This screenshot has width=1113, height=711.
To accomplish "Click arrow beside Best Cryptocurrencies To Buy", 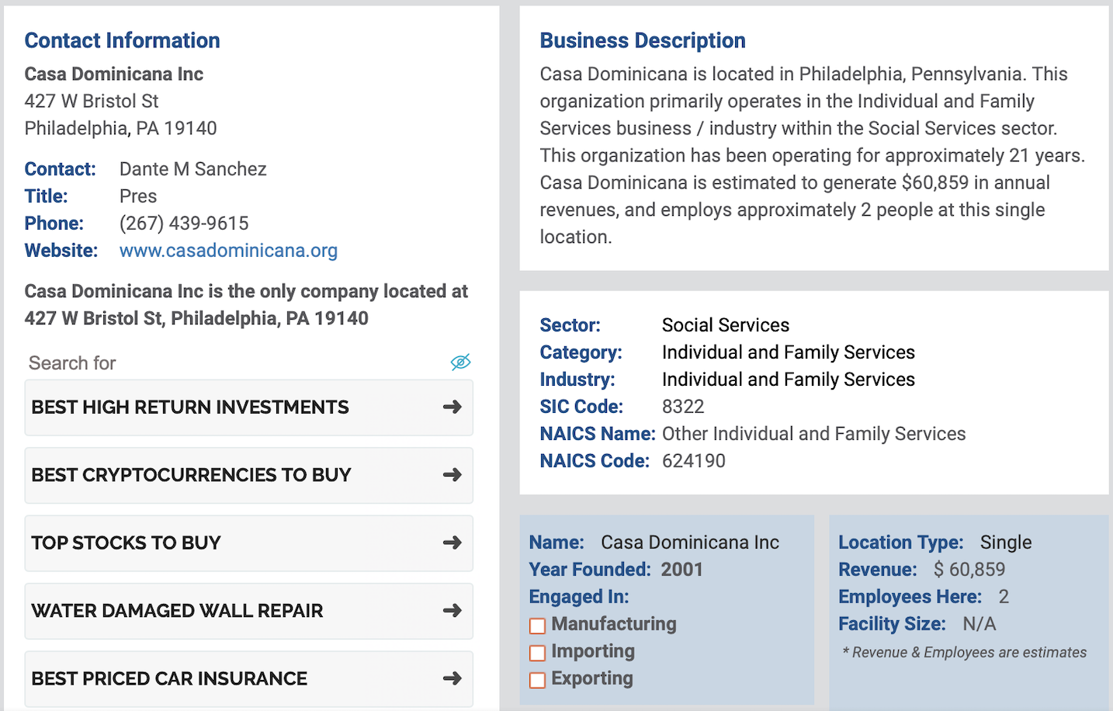I will 452,474.
